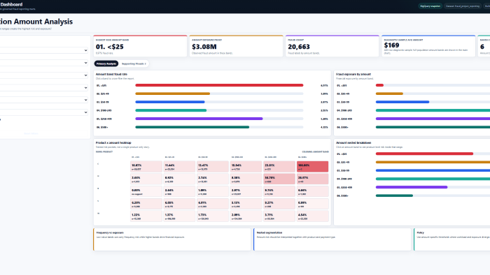The image size is (490, 275).
Task: Click the 4.54% heatmap cell
Action: (312, 216)
